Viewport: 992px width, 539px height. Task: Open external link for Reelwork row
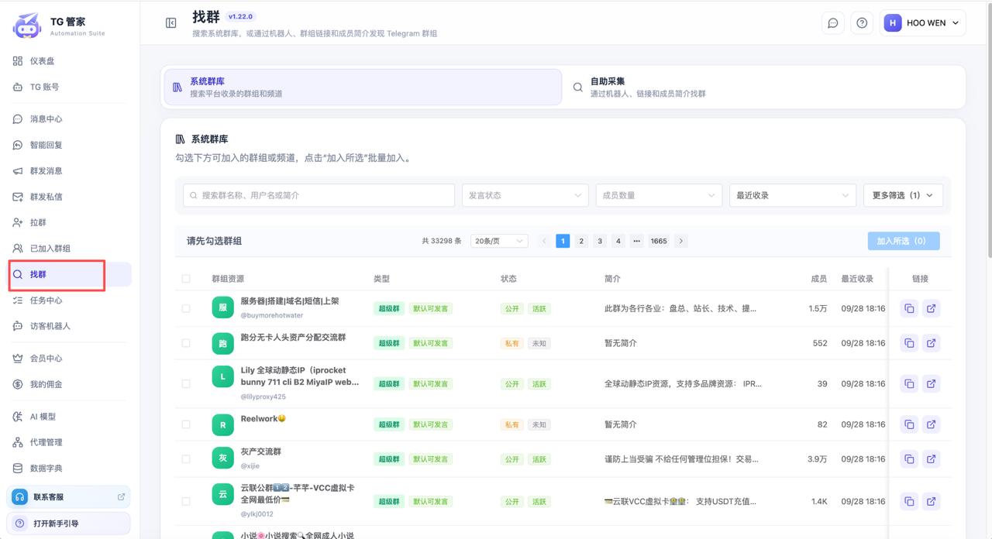932,424
